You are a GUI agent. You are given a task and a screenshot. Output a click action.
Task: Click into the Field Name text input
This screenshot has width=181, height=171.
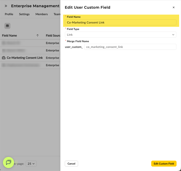(x=120, y=22)
